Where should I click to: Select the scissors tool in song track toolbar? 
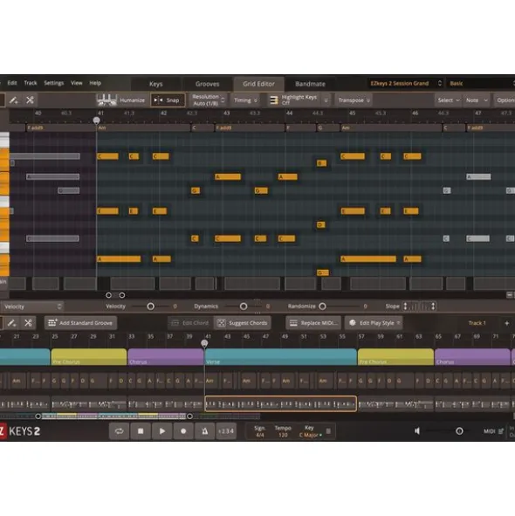28,323
